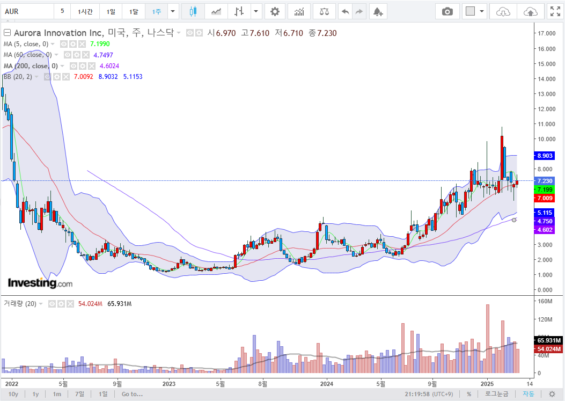This screenshot has height=401, width=565.
Task: Open settings gear for MA 5 indicator
Action: (73, 44)
